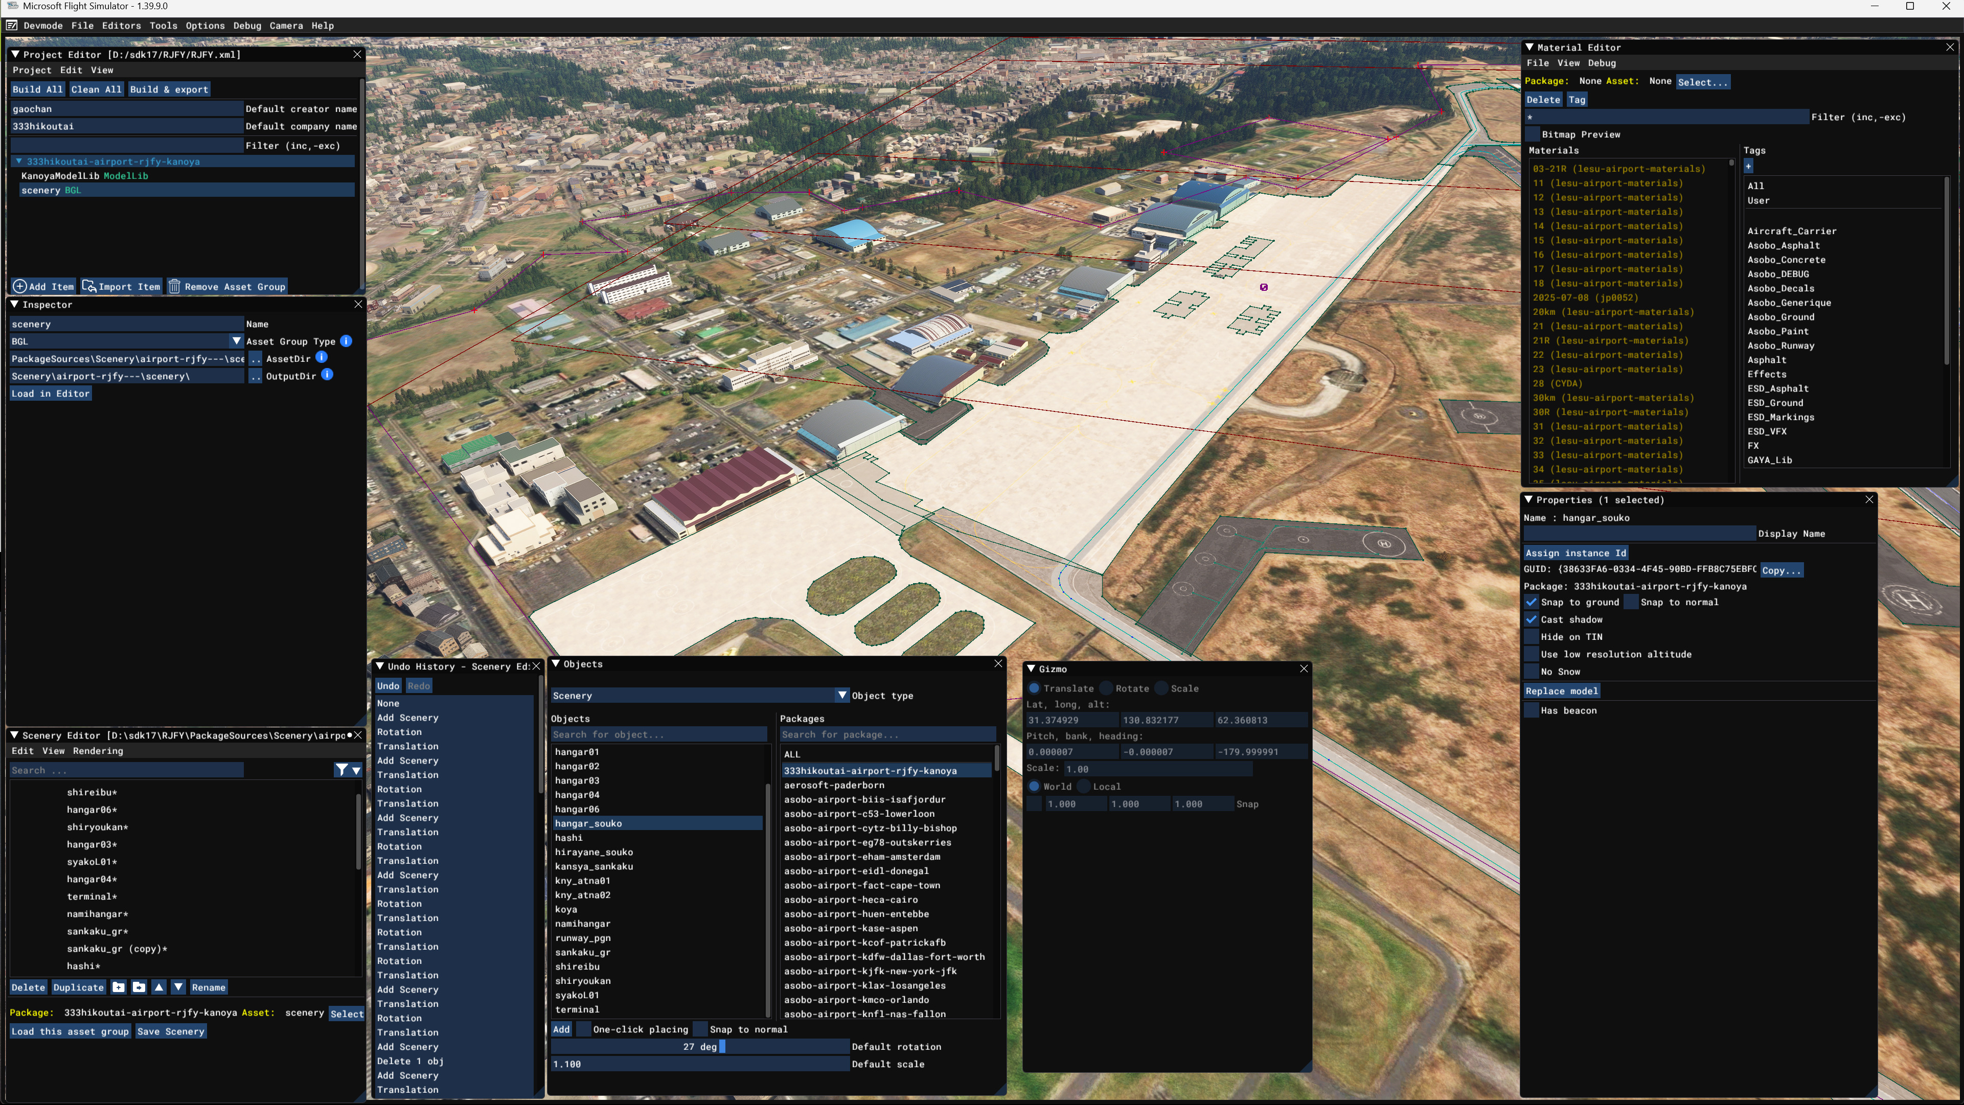The height and width of the screenshot is (1105, 1964).
Task: Open the Devmode menu
Action: pyautogui.click(x=43, y=25)
